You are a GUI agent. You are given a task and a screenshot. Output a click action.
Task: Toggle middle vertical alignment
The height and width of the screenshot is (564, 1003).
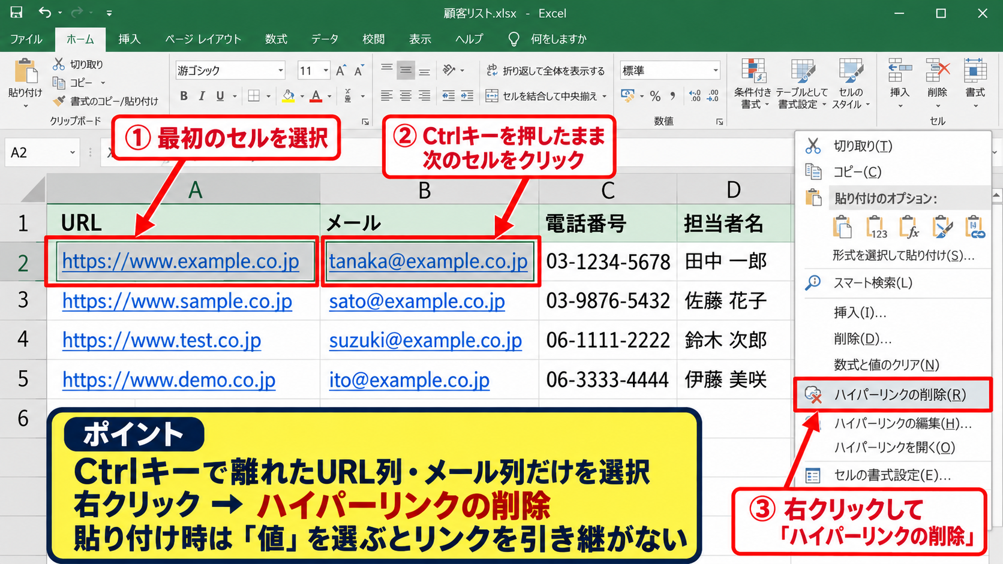click(x=406, y=71)
